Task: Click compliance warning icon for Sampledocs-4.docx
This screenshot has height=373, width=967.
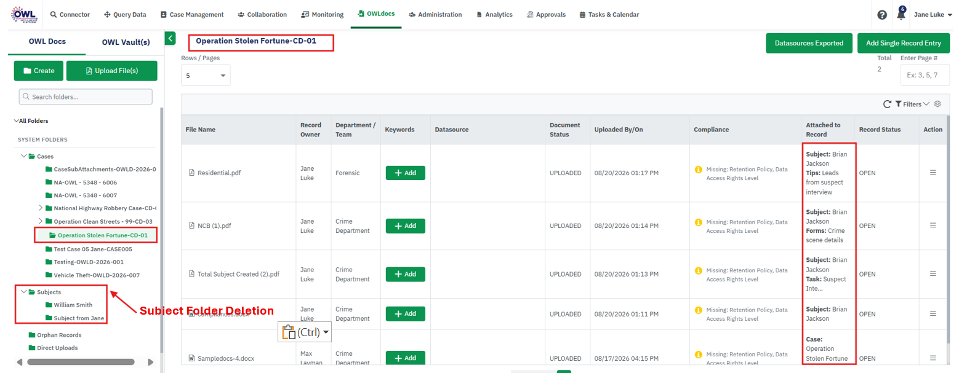Action: (698, 355)
